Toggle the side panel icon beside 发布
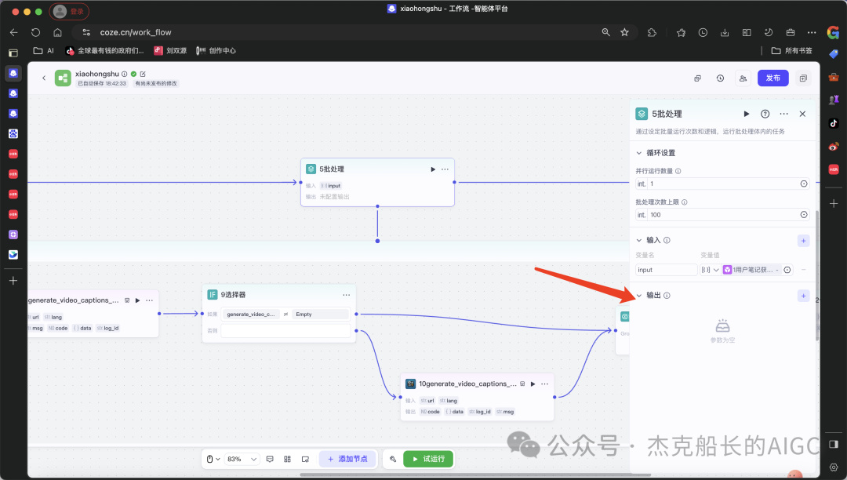The height and width of the screenshot is (480, 847). click(x=803, y=78)
